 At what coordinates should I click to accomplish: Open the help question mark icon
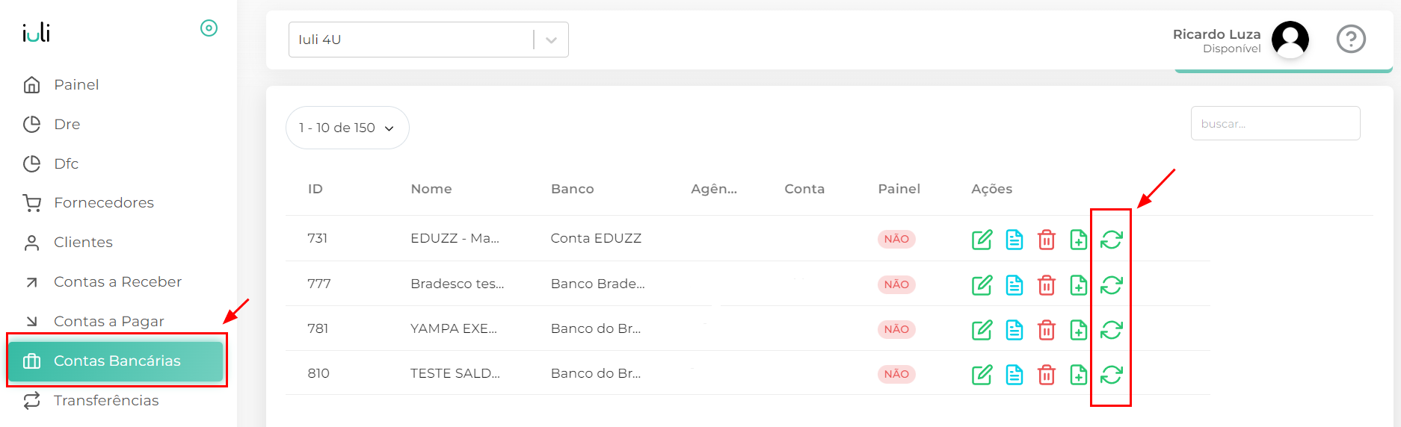pyautogui.click(x=1351, y=39)
